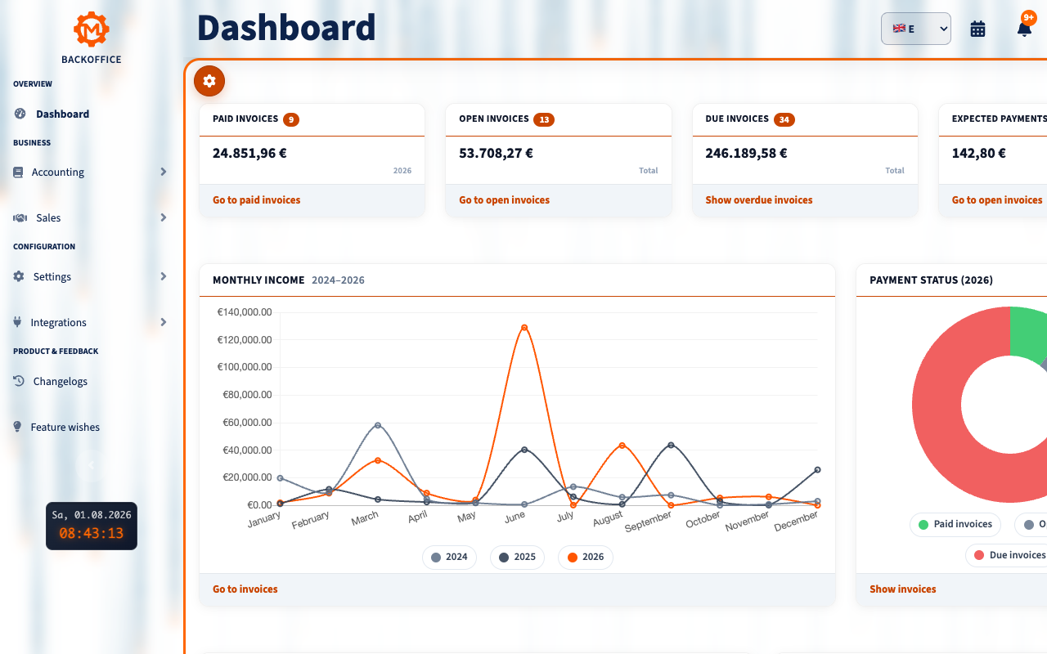Follow Go to open invoices under Open Invoices
The image size is (1047, 654).
(x=504, y=200)
